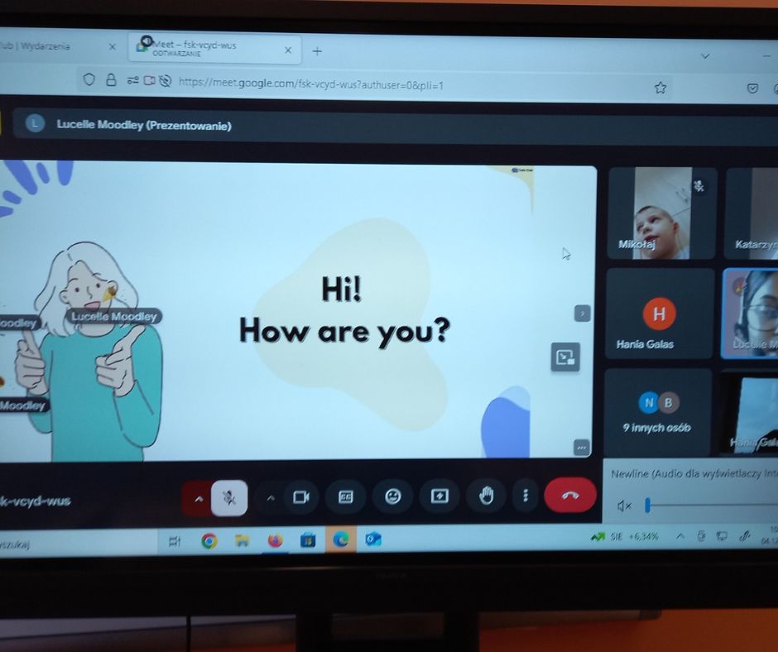Screen dimensions: 778x652
Task: Click the present screen button
Action: click(439, 496)
